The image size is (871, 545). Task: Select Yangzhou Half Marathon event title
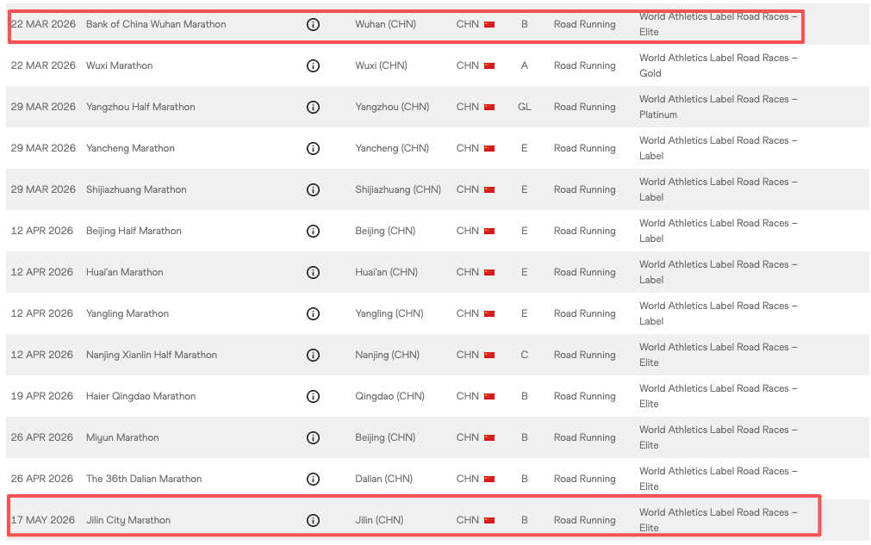click(140, 107)
